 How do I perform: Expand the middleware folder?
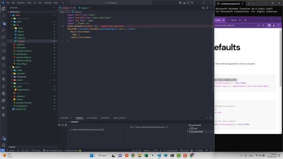tap(22, 77)
